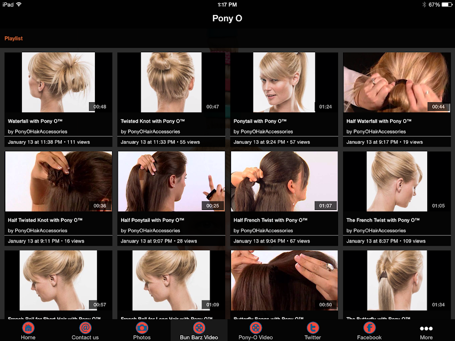The image size is (455, 341).
Task: Tap the author line under Waterfall video
Action: coord(37,132)
